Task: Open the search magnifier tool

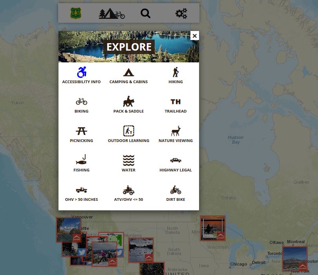Action: (146, 13)
